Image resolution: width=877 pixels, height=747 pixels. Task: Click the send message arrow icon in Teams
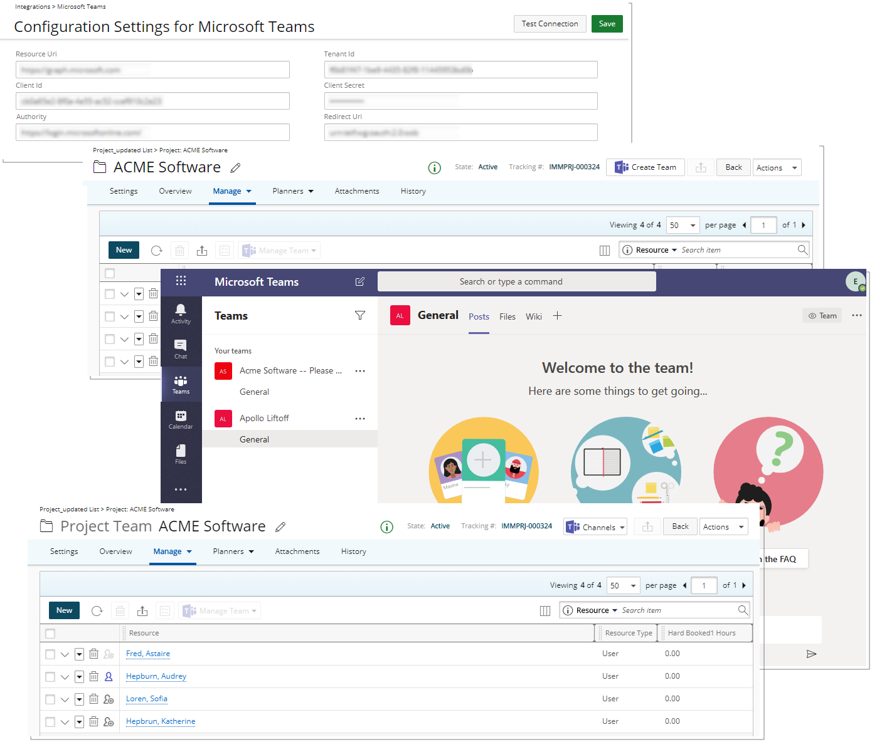tap(811, 654)
